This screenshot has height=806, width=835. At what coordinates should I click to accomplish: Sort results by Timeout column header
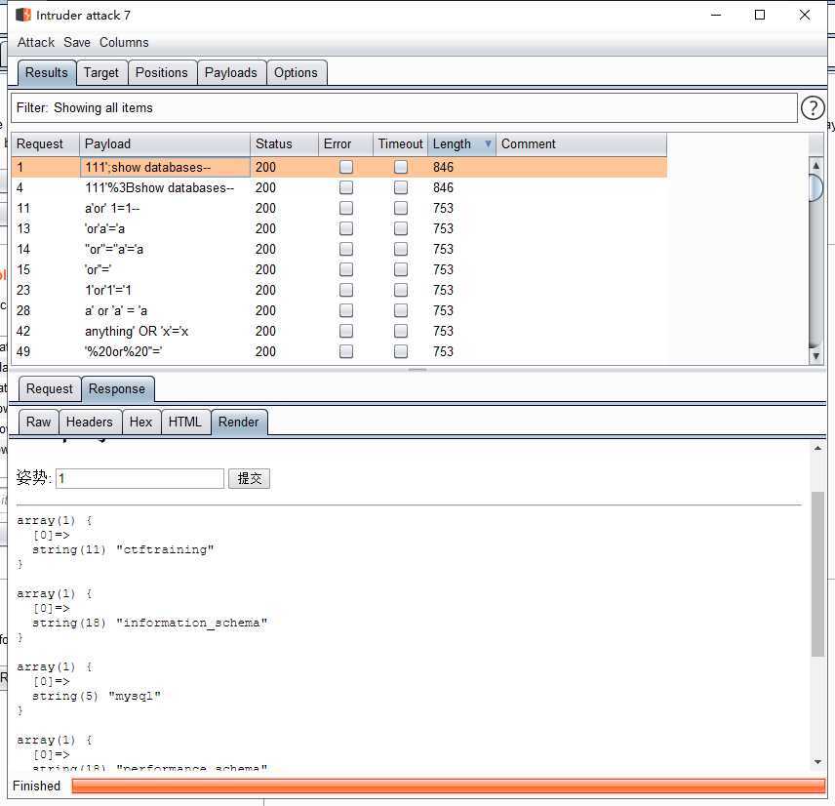point(401,143)
